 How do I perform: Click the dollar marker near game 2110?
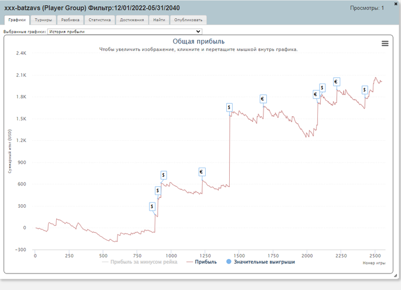[x=322, y=88]
